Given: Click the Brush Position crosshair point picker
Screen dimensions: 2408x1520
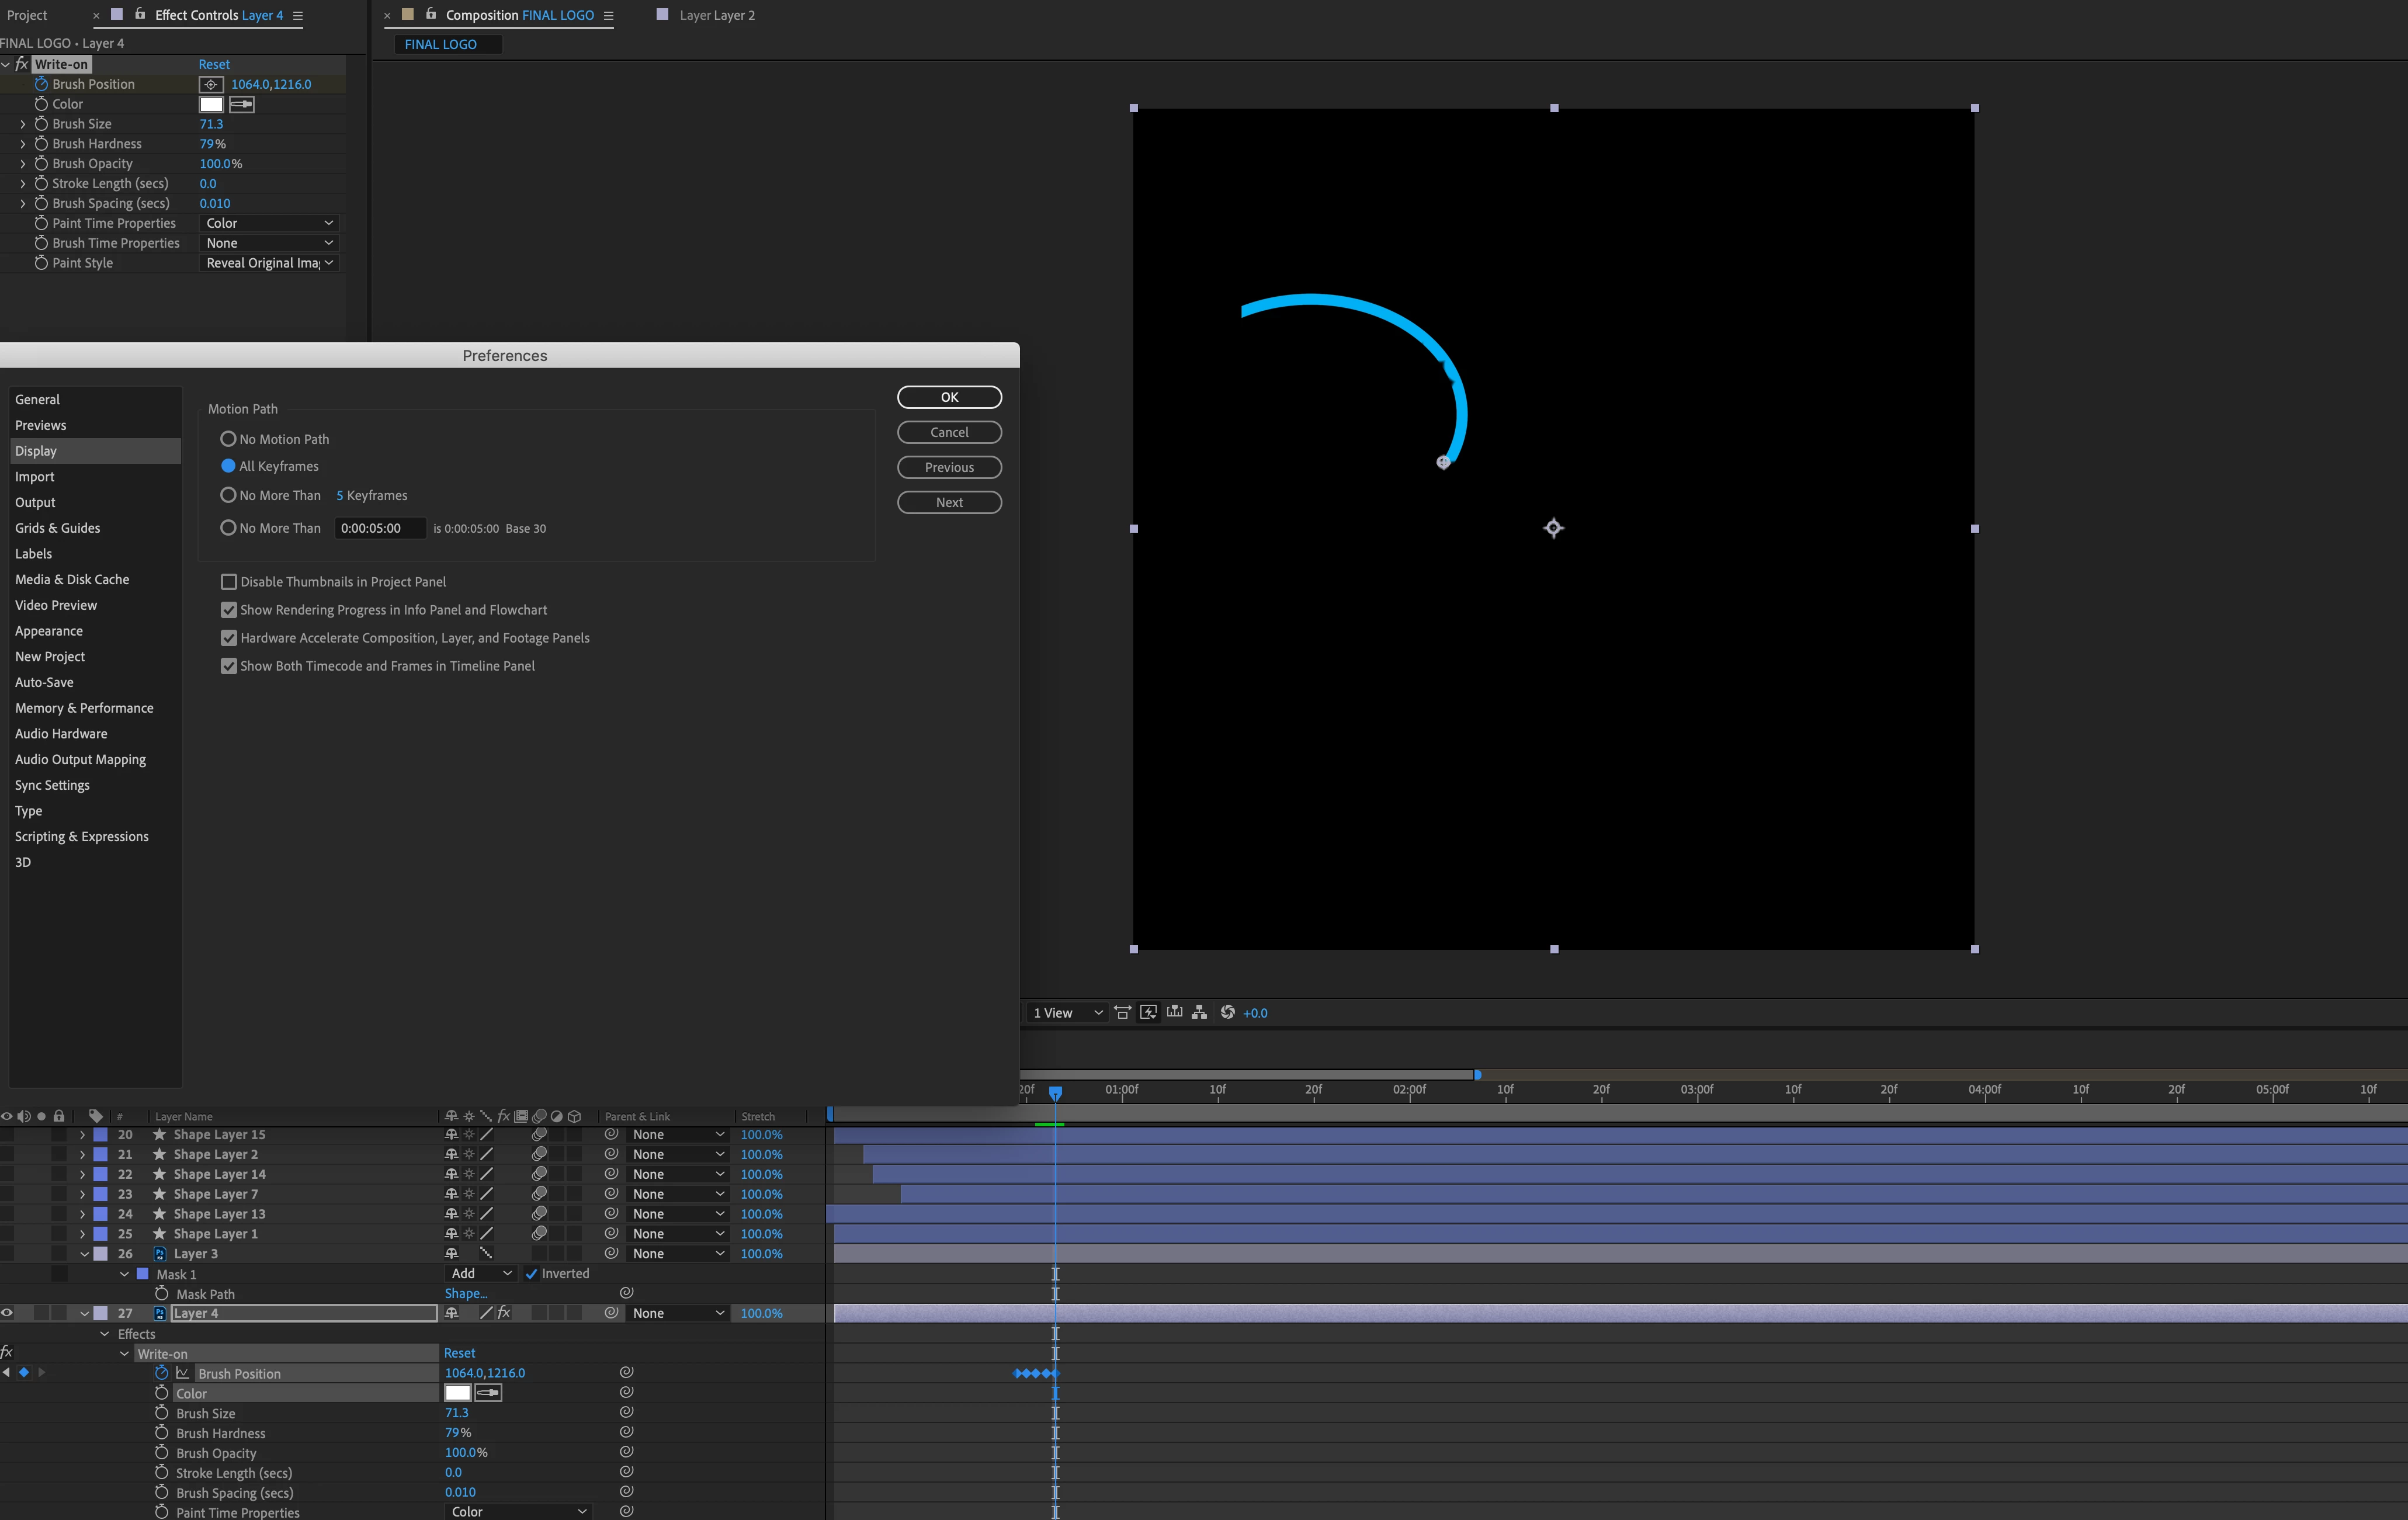Looking at the screenshot, I should pos(211,84).
